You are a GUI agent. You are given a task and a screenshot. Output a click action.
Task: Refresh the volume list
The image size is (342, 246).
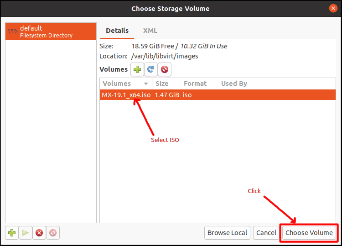[x=151, y=69]
